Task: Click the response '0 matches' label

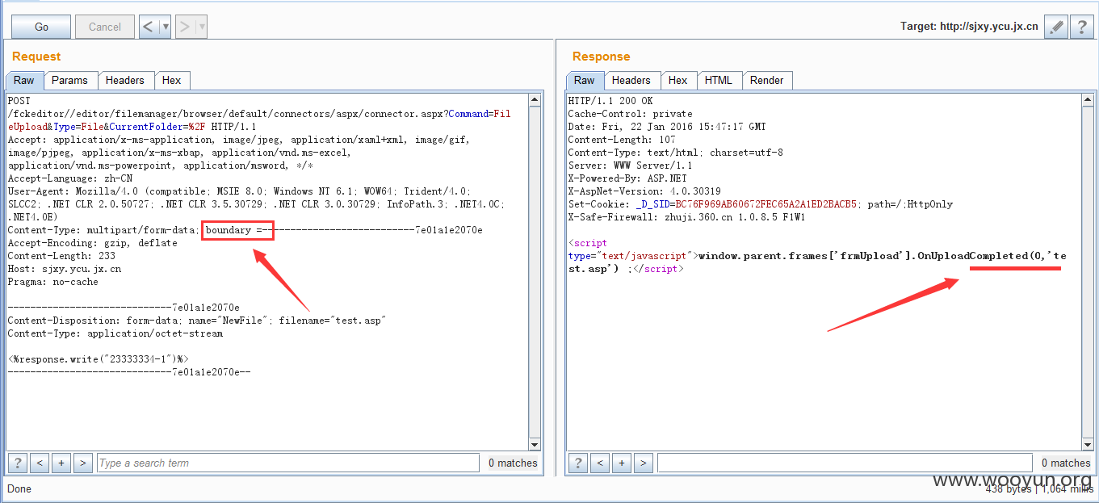Action: point(1066,463)
